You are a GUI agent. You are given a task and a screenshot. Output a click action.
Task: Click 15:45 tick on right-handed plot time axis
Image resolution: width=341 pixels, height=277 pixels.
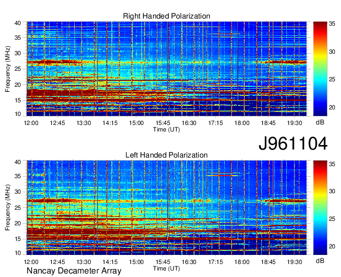(163, 123)
